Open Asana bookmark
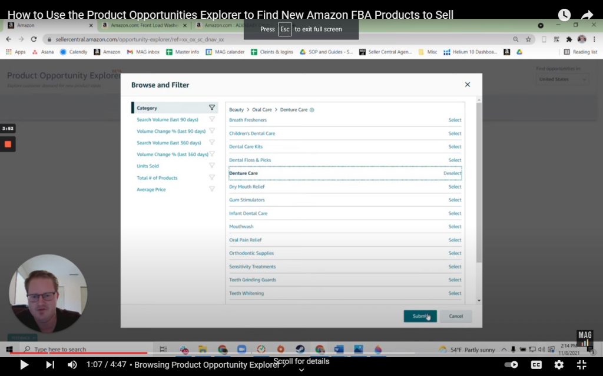 [x=42, y=52]
